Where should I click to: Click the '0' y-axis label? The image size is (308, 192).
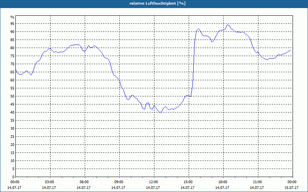[13, 177]
